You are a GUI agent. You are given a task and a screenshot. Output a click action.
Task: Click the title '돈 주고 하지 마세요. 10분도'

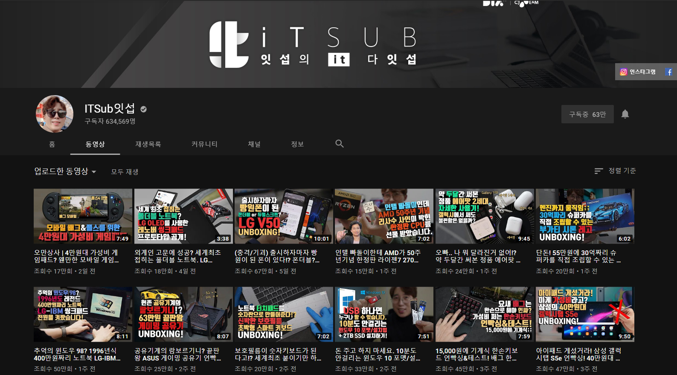point(378,354)
